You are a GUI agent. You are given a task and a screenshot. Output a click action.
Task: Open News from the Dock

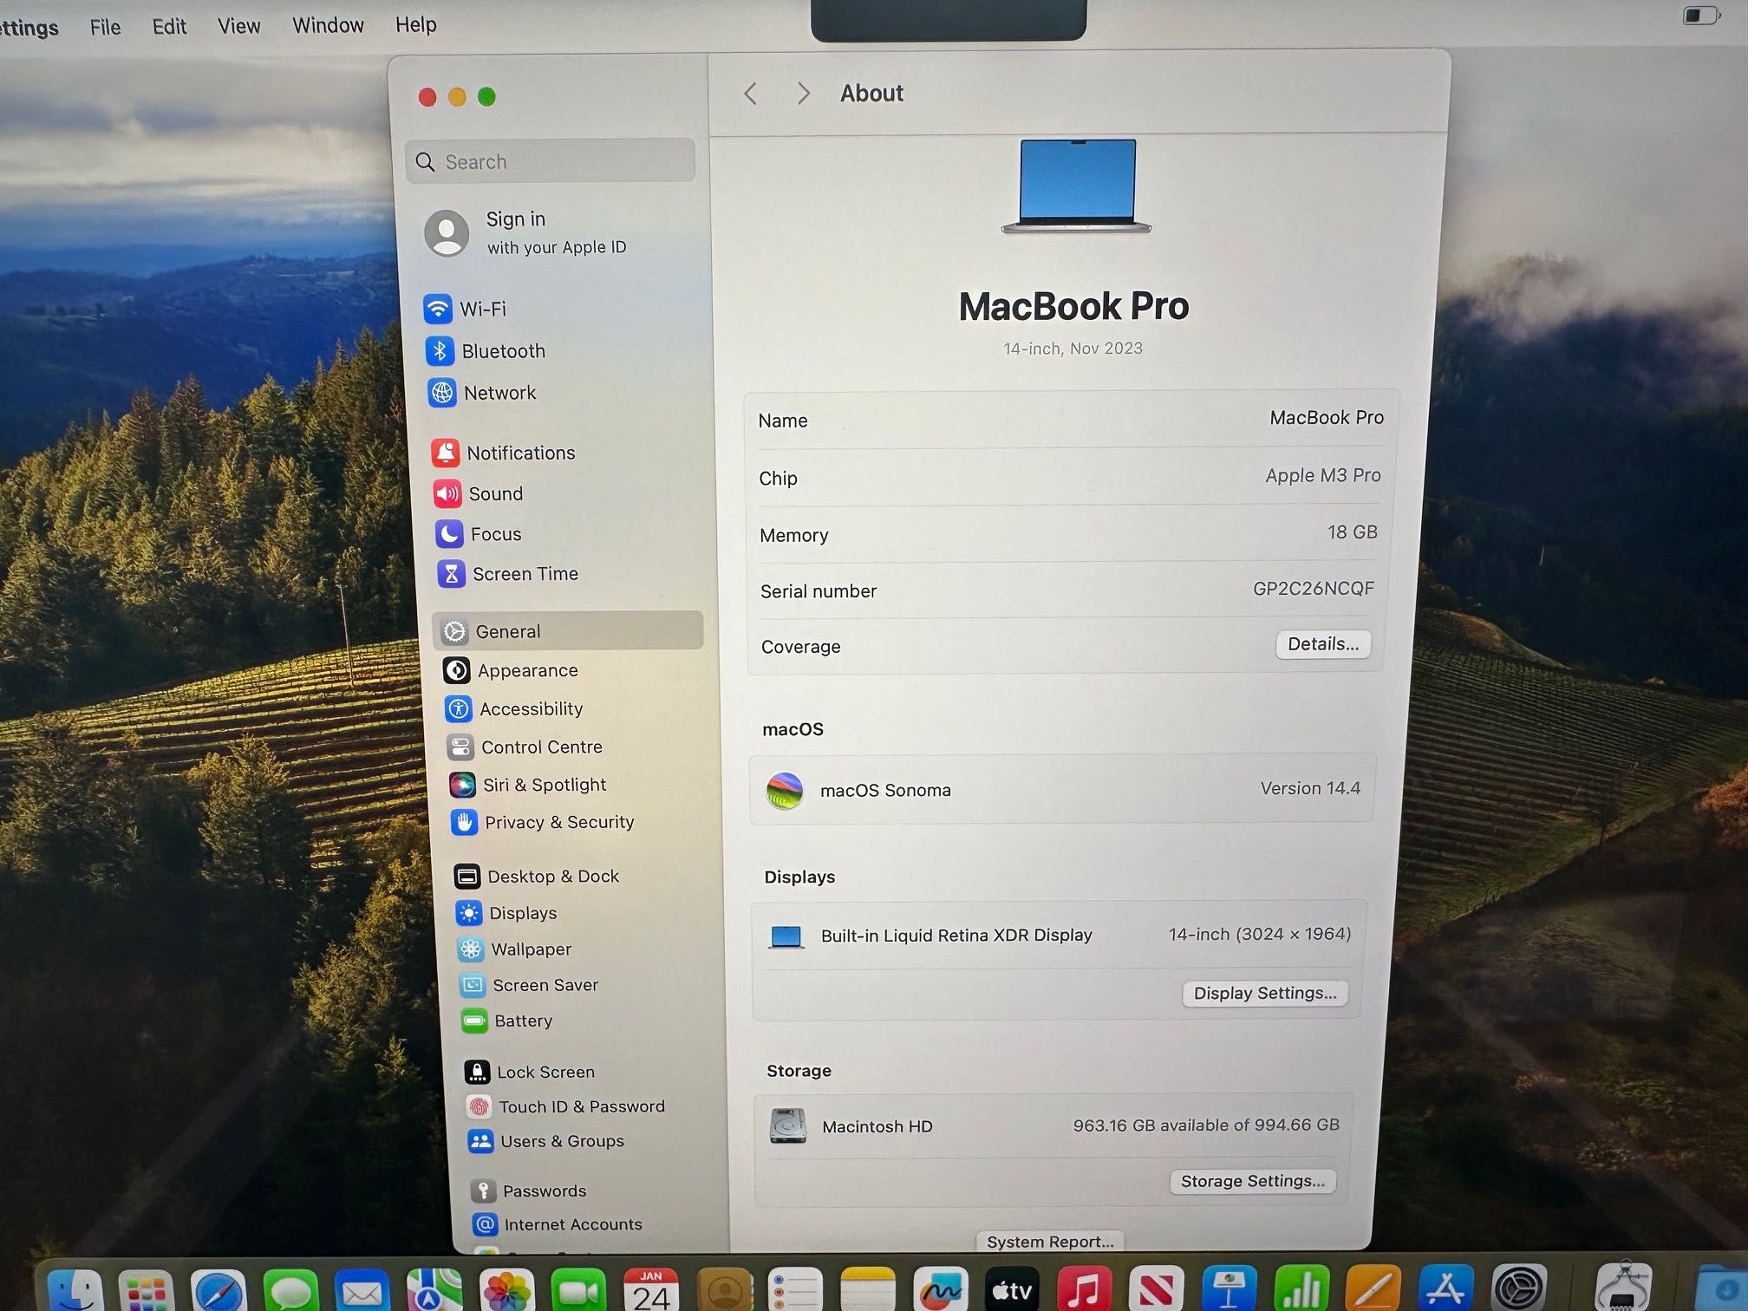(1157, 1290)
